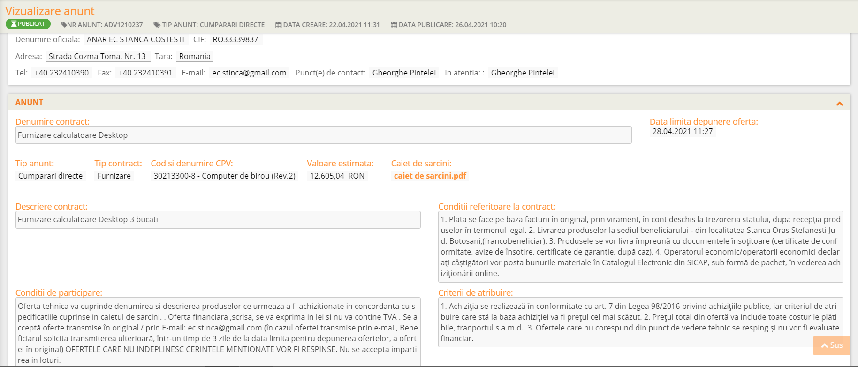
Task: Click the Conditii referitoare la contract text area
Action: tap(641, 247)
